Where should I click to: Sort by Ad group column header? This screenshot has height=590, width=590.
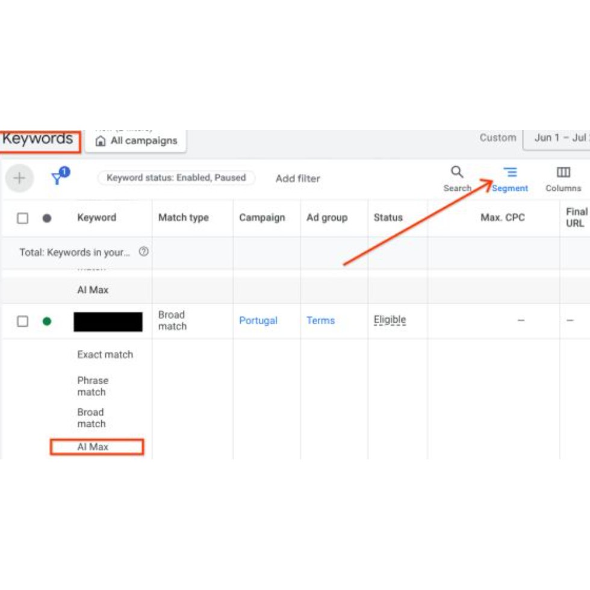[x=326, y=217]
